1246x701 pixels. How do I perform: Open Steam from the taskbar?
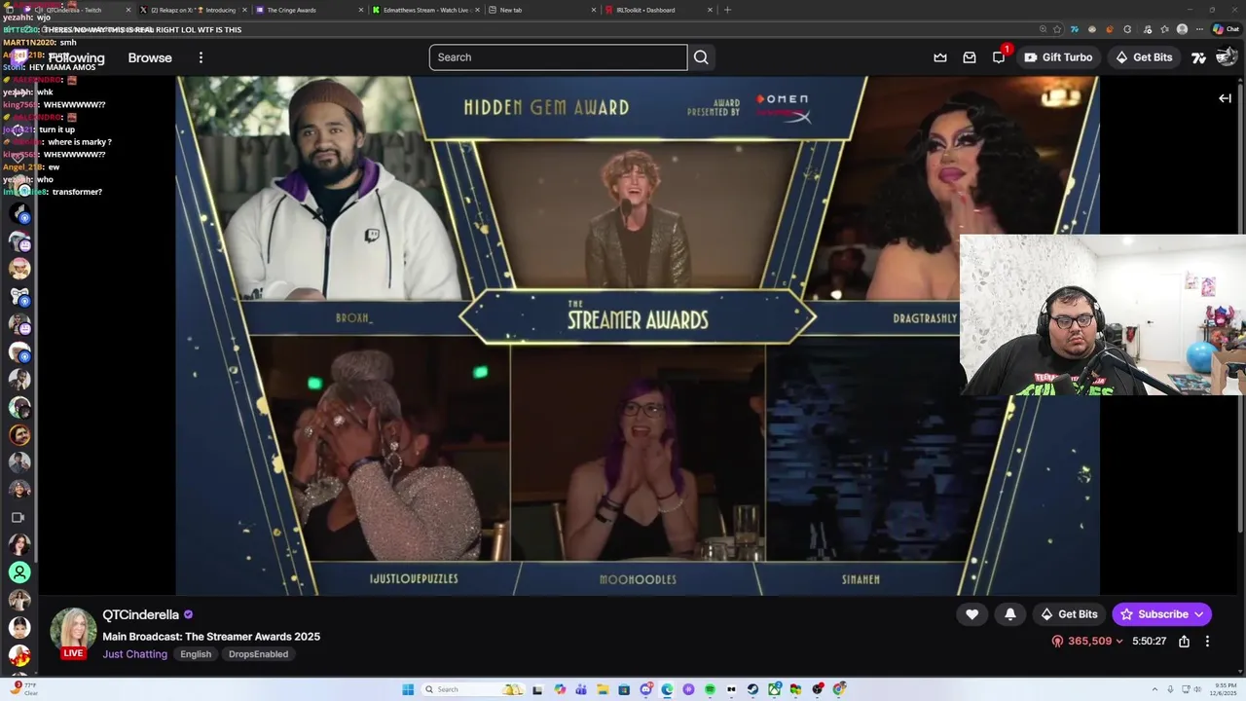752,689
